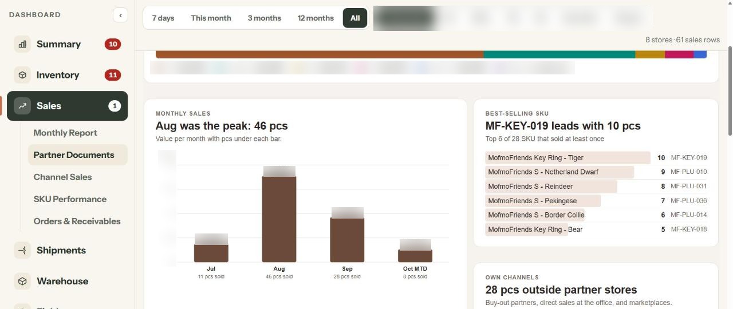Click the Oct MTD bar in the chart
The width and height of the screenshot is (733, 309).
[x=415, y=256]
